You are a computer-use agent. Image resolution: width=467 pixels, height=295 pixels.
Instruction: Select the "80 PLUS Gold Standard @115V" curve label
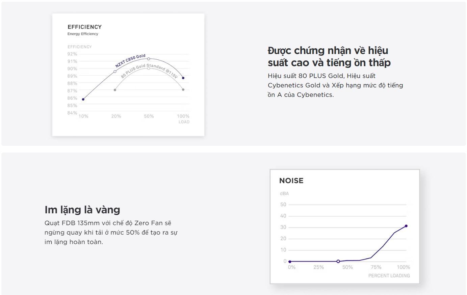click(x=149, y=71)
